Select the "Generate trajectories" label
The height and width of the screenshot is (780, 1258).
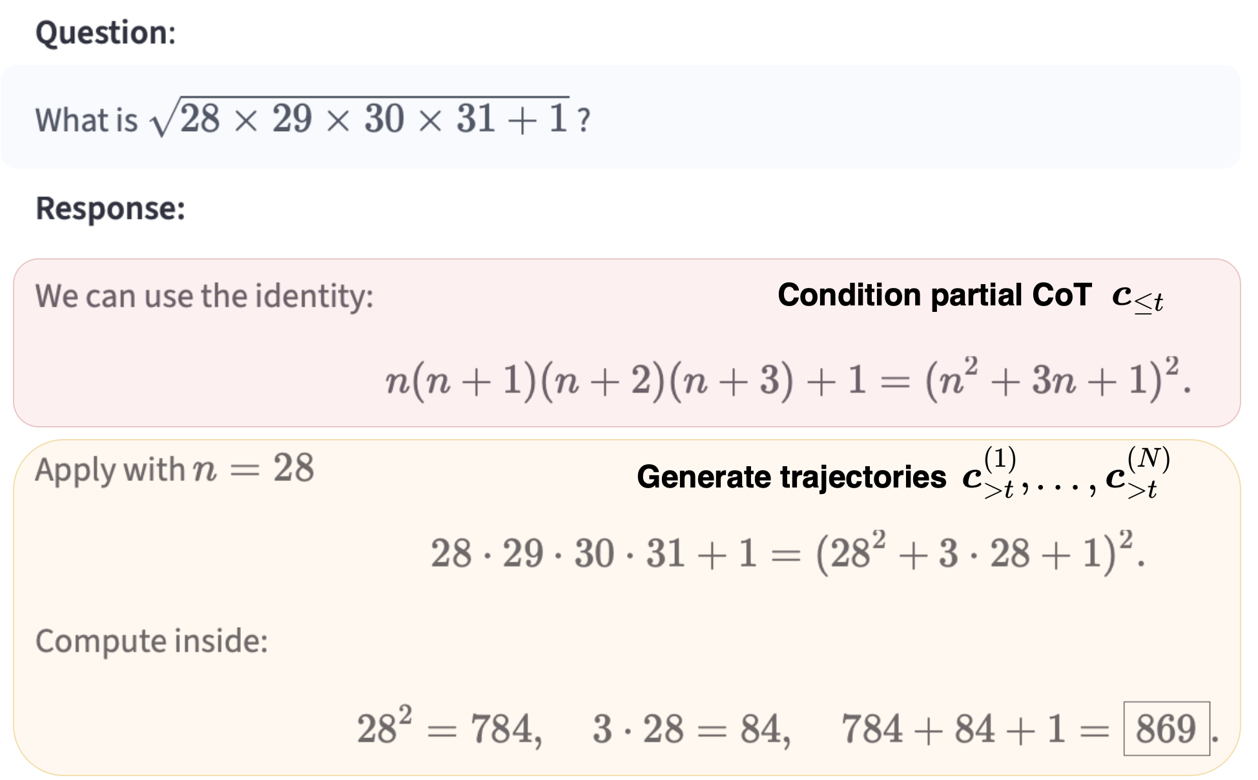click(791, 477)
